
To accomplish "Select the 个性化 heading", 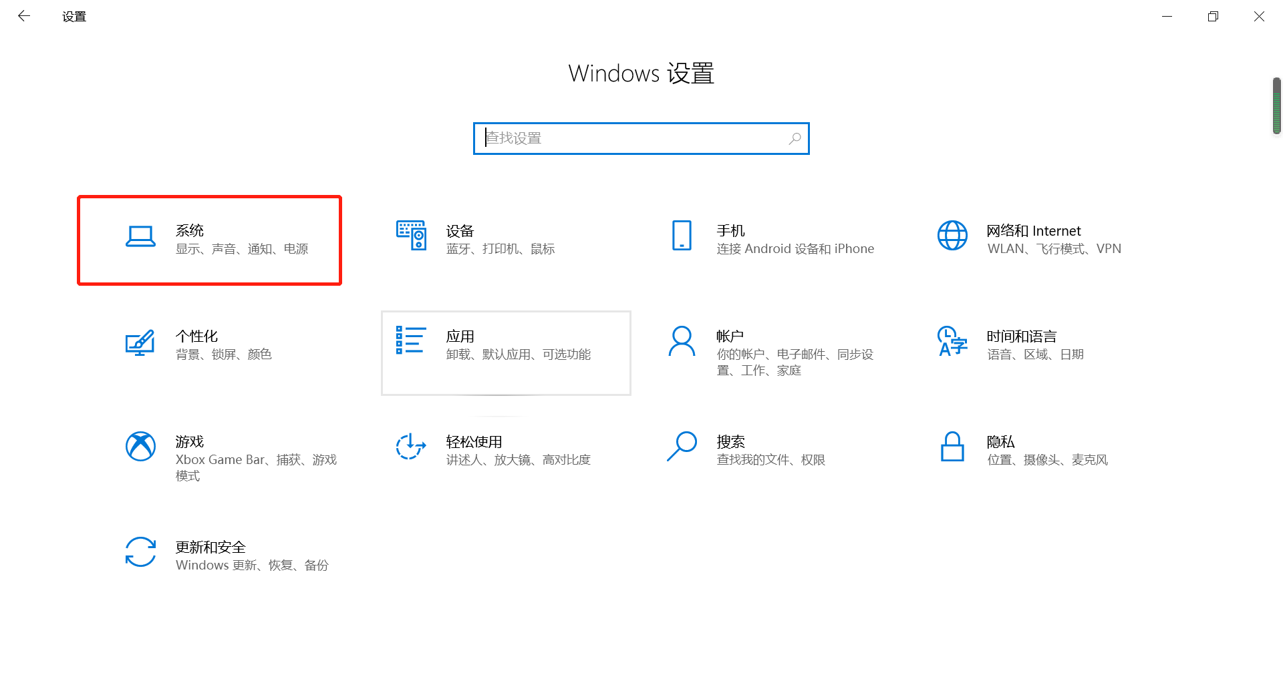I will 196,336.
